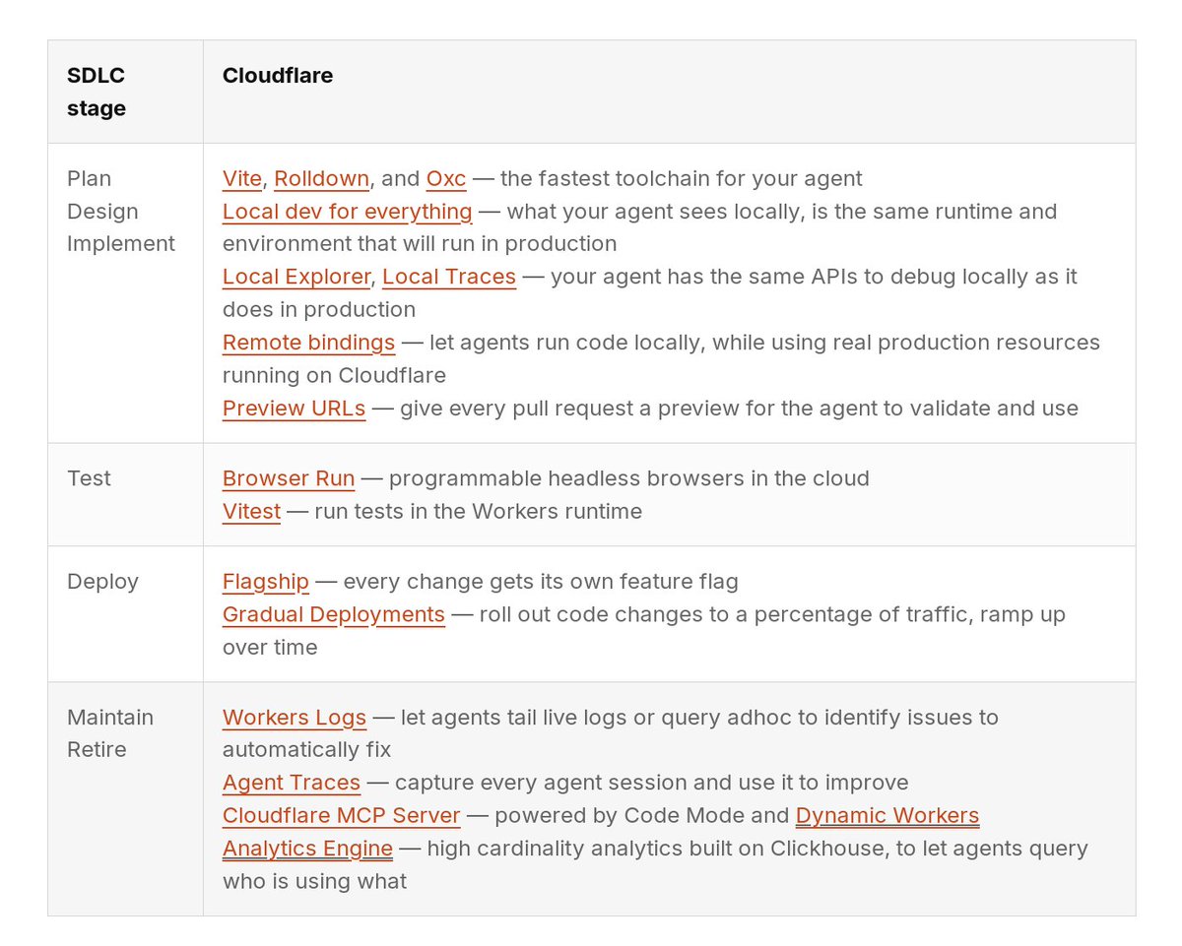The height and width of the screenshot is (946, 1182).
Task: Click text 'the fastest toolchain for your agent'
Action: (681, 178)
